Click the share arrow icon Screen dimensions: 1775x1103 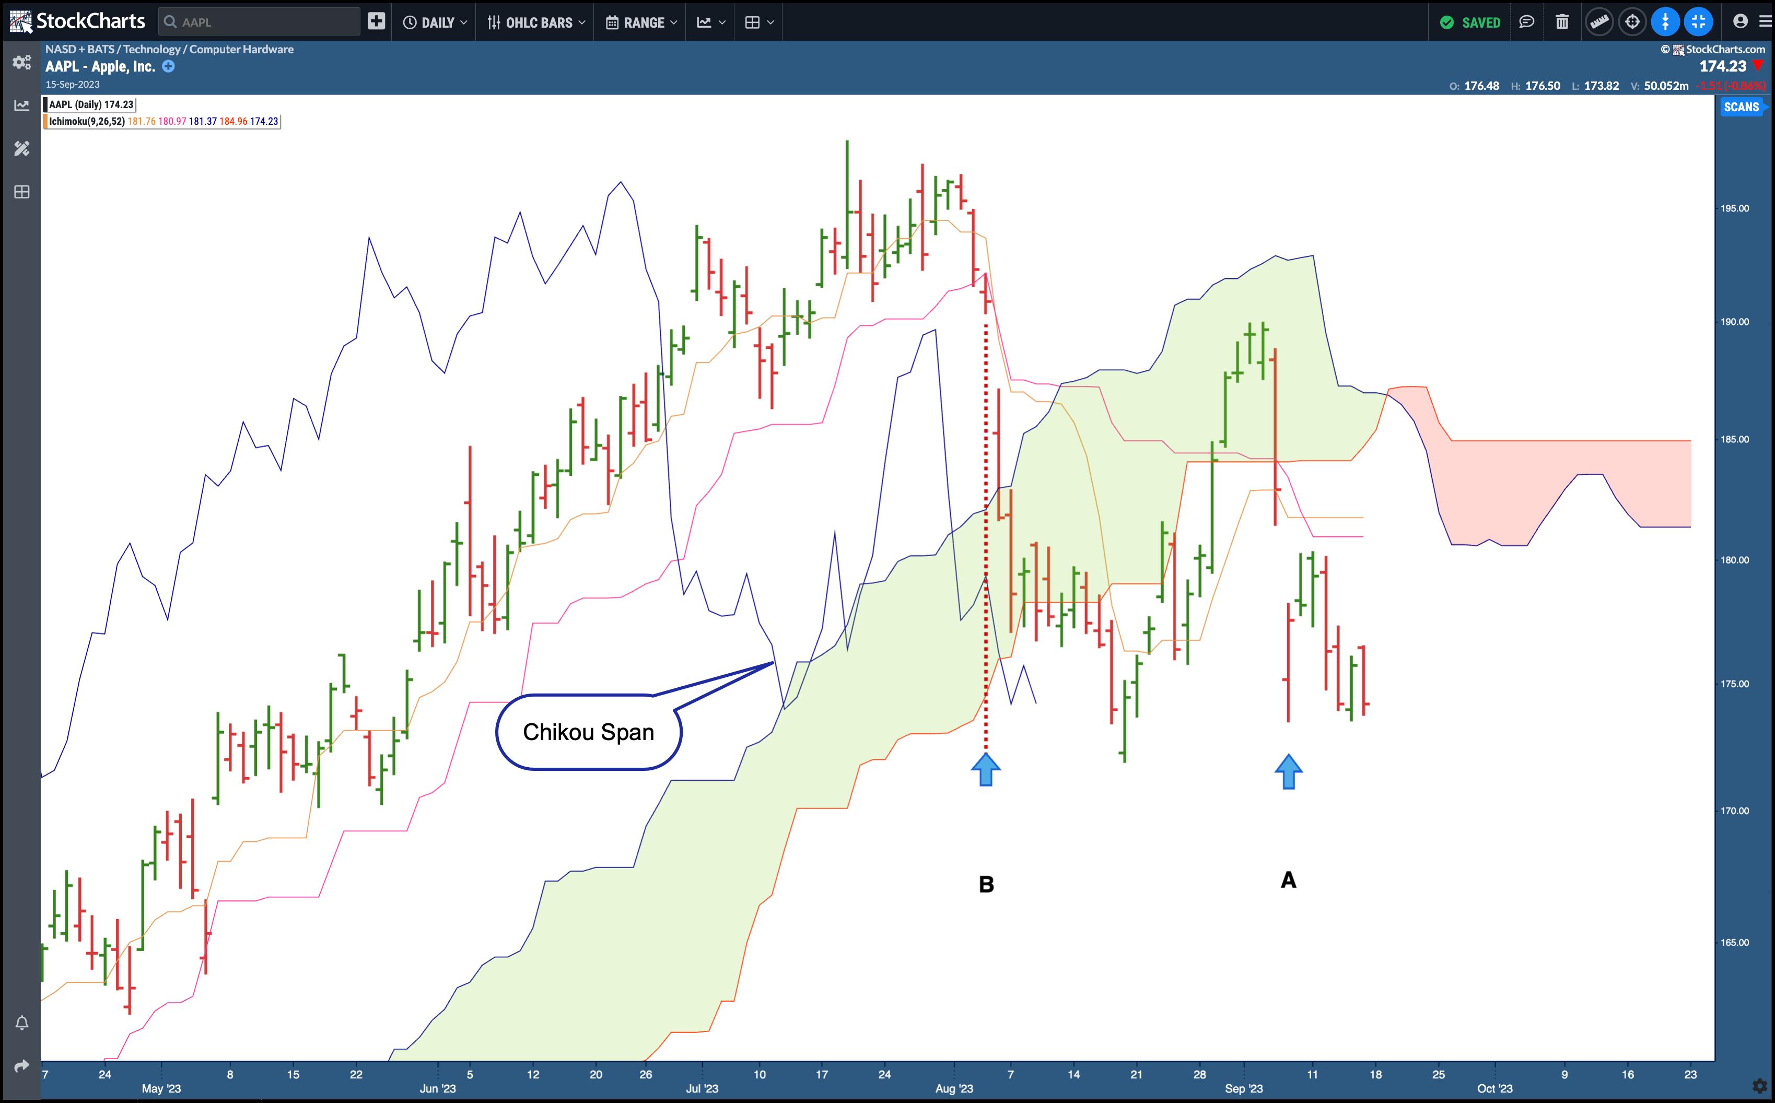tap(22, 1066)
